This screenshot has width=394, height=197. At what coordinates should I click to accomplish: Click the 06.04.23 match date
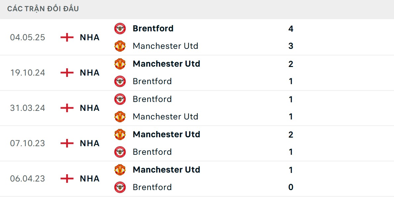[27, 179]
